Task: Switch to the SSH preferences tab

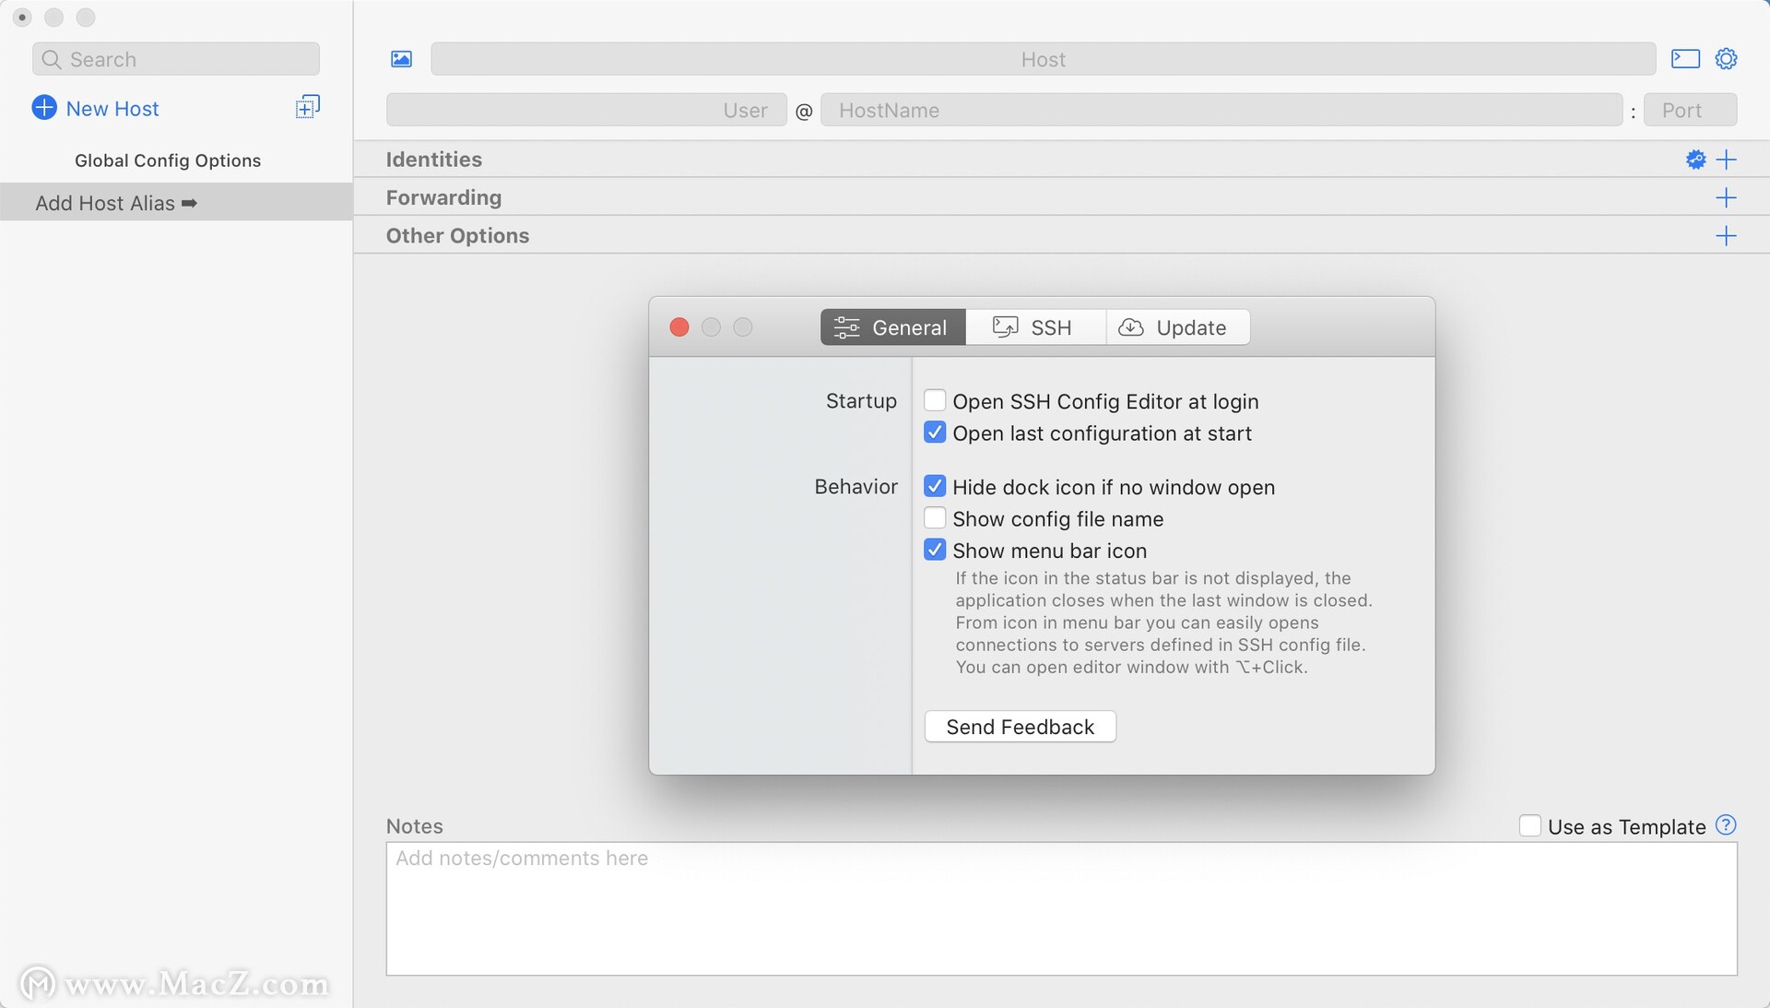Action: click(x=1035, y=327)
